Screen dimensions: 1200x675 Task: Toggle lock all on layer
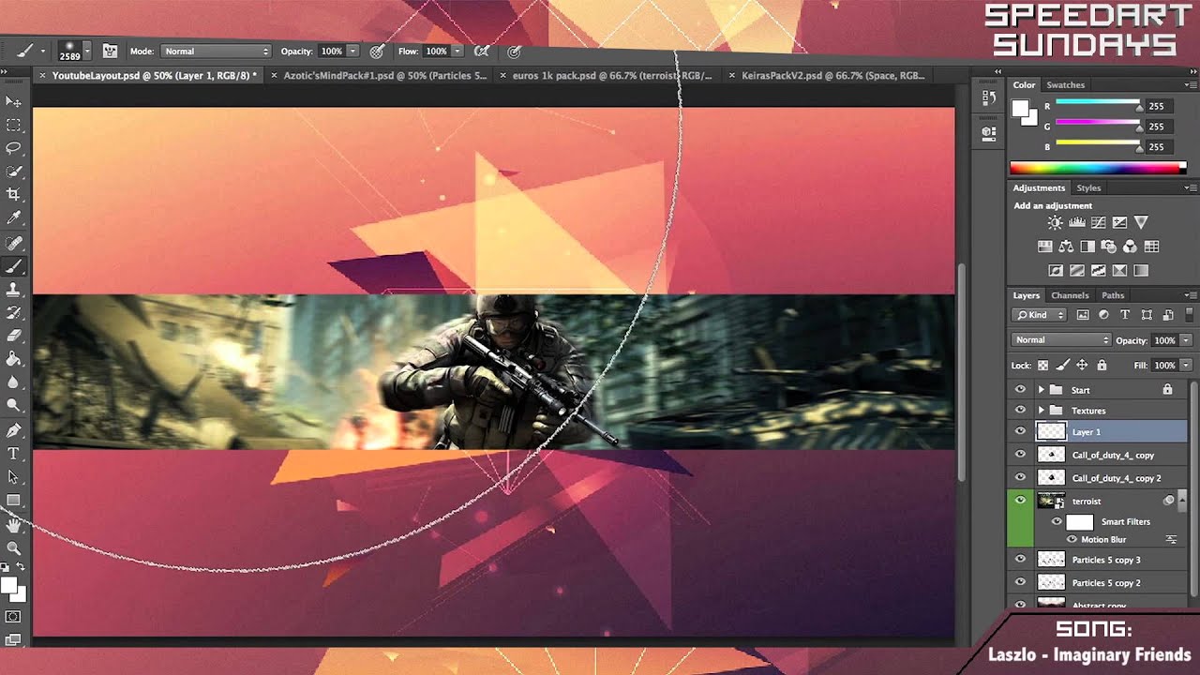point(1102,366)
